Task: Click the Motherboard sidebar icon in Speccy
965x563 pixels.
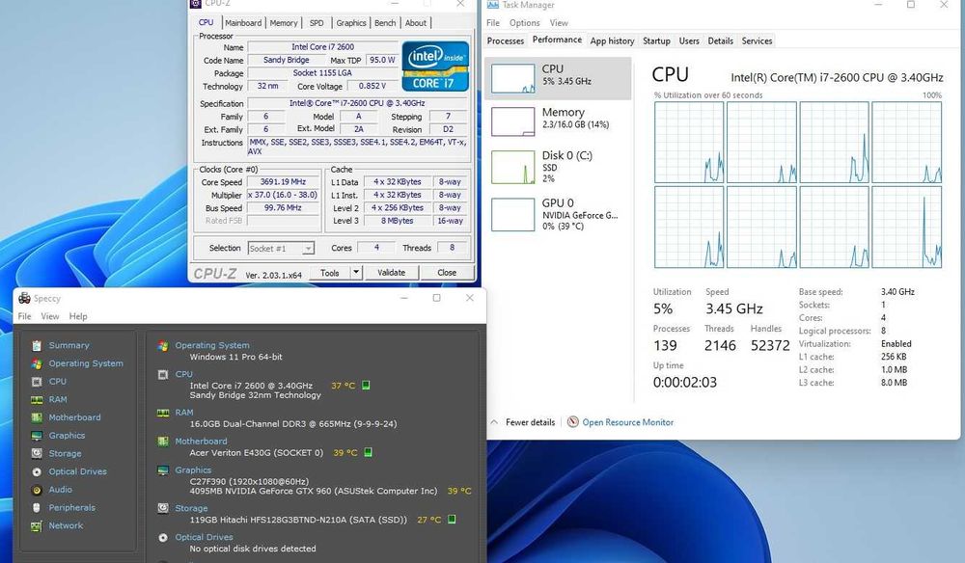Action: (x=37, y=417)
